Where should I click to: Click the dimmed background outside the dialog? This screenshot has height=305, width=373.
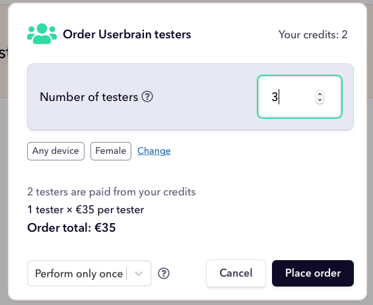3,190
